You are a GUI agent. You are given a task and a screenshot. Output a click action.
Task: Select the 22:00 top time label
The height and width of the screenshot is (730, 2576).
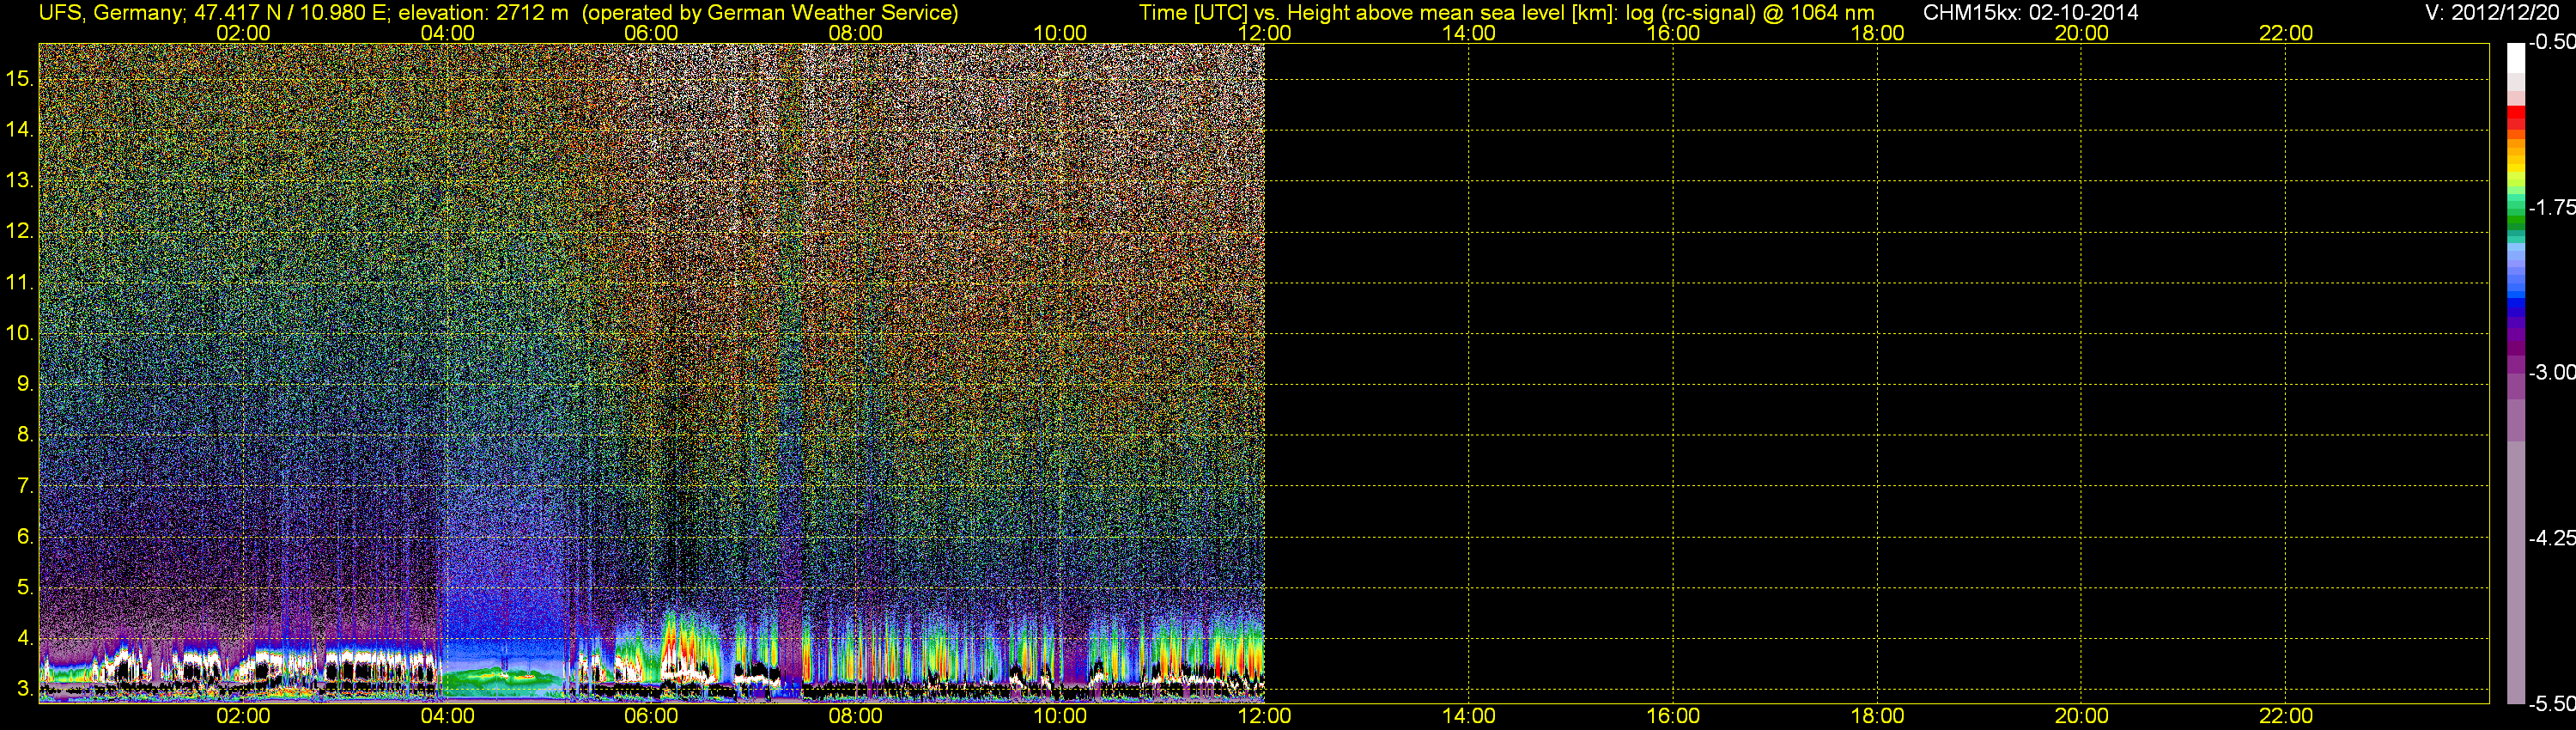(x=2286, y=33)
